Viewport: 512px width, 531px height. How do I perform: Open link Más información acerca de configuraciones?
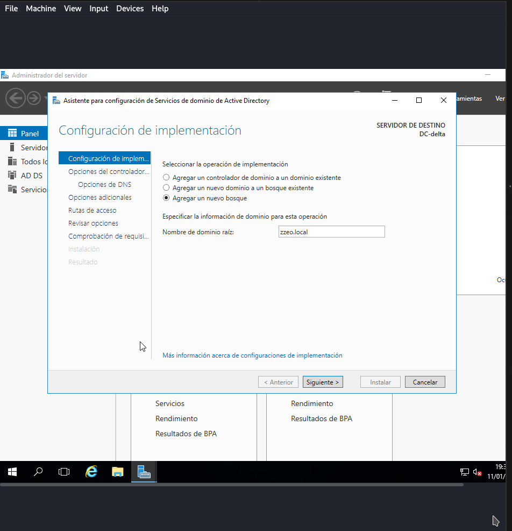pos(252,355)
